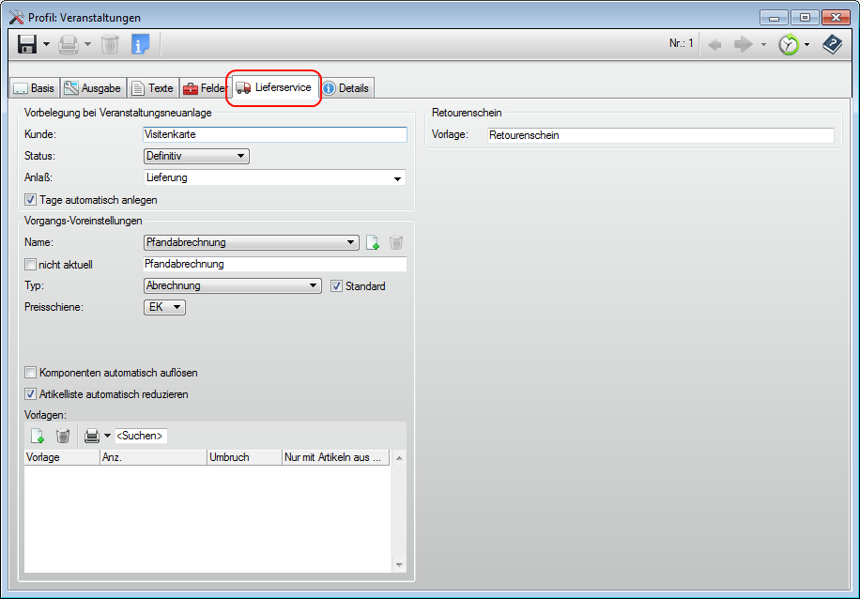Viewport: 860px width, 599px height.
Task: Click the printer icon in Vorlagen toolbar
Action: (91, 436)
